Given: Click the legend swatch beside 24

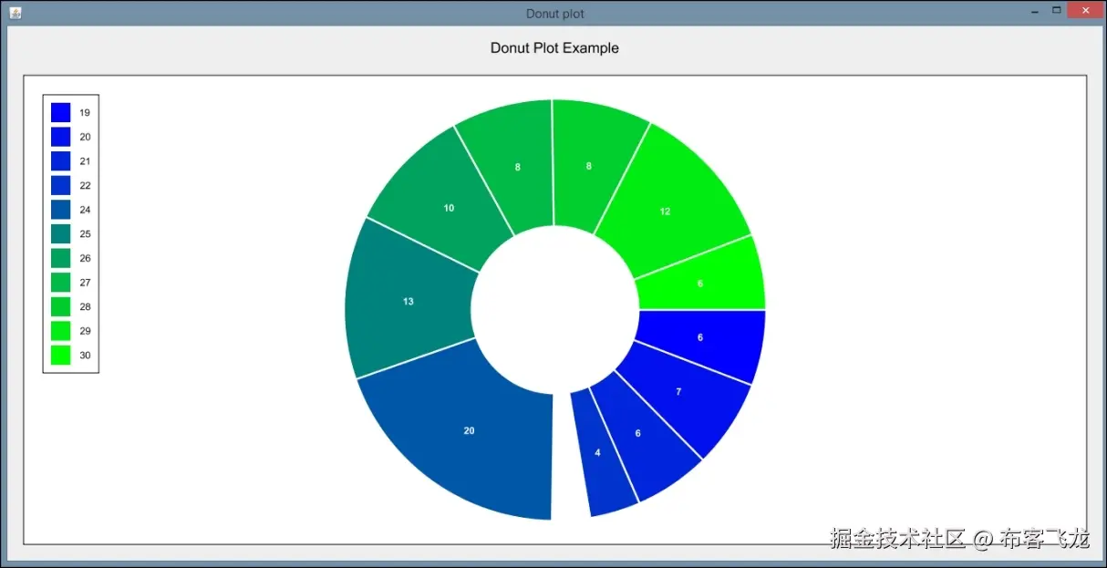Looking at the screenshot, I should click(x=59, y=210).
